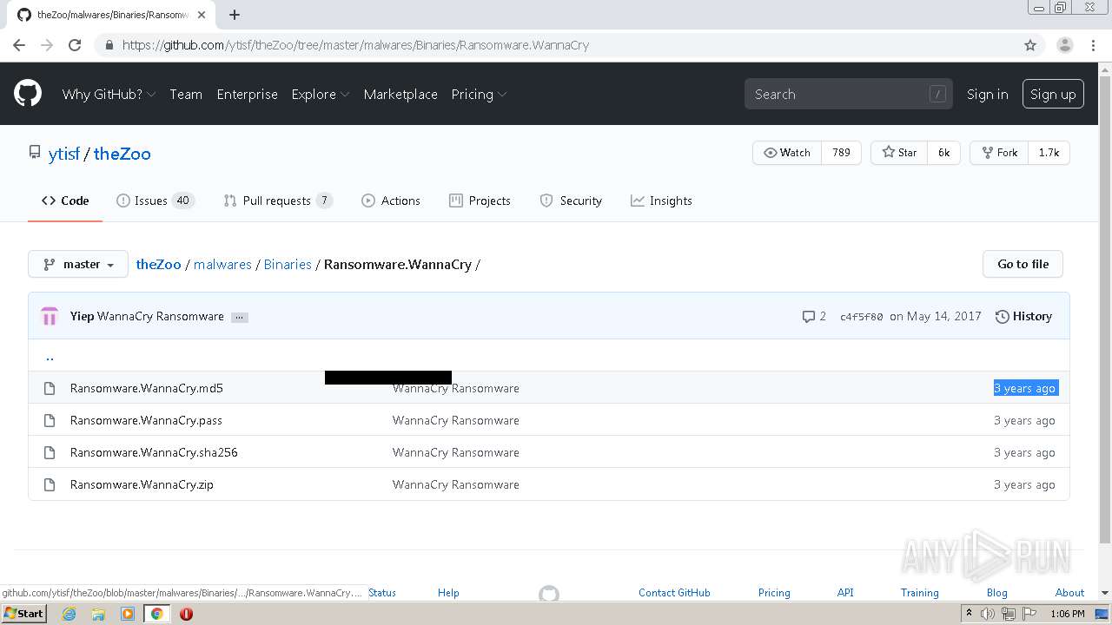The width and height of the screenshot is (1112, 625).
Task: Open commit History link
Action: coord(1023,316)
